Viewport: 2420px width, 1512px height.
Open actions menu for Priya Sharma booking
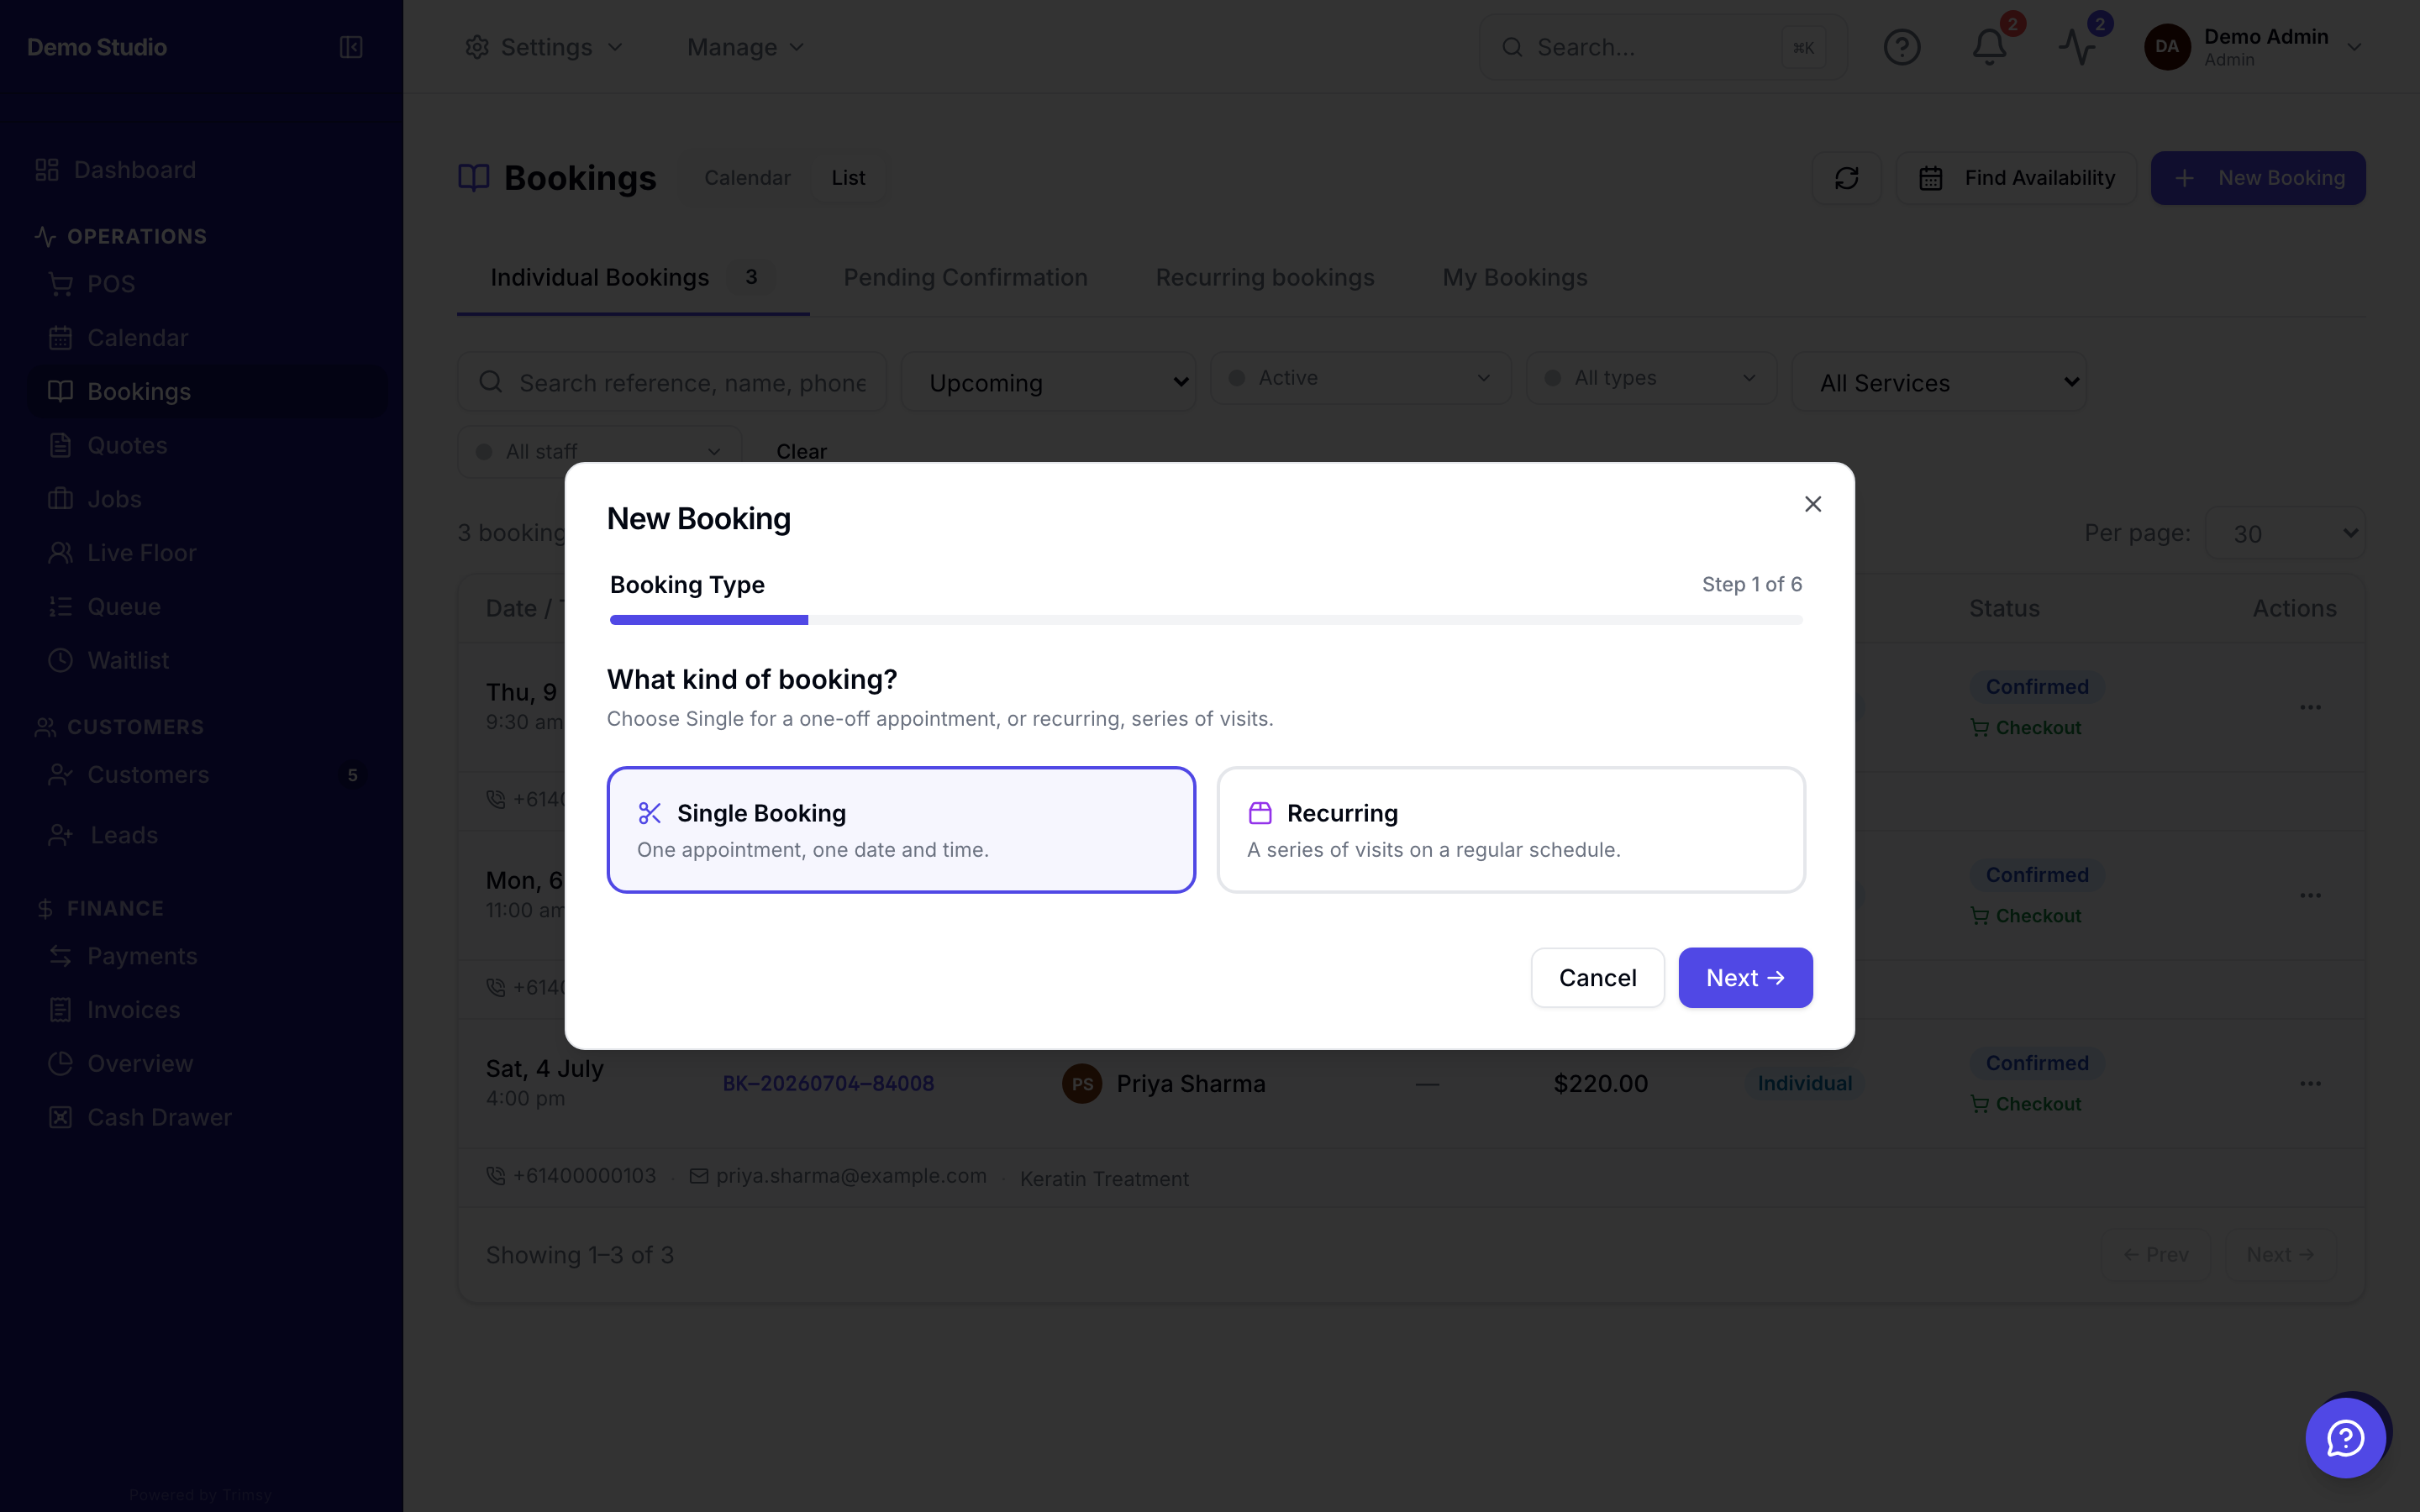2310,1084
